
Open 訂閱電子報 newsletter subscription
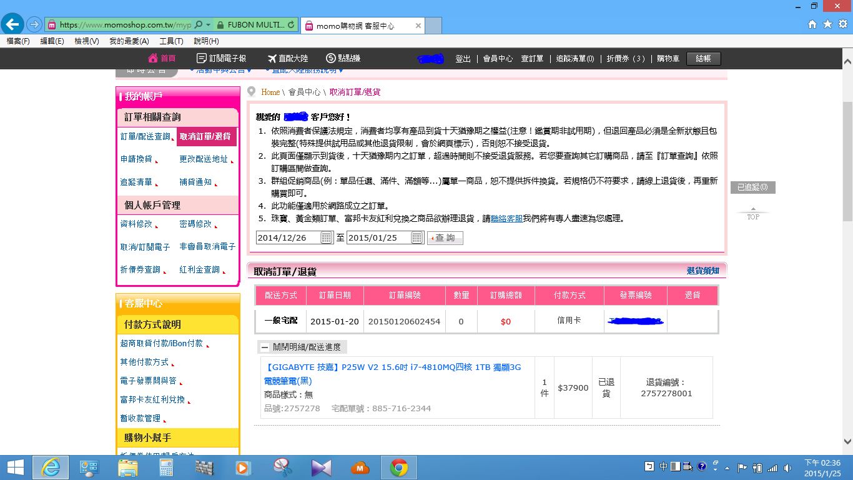[222, 58]
